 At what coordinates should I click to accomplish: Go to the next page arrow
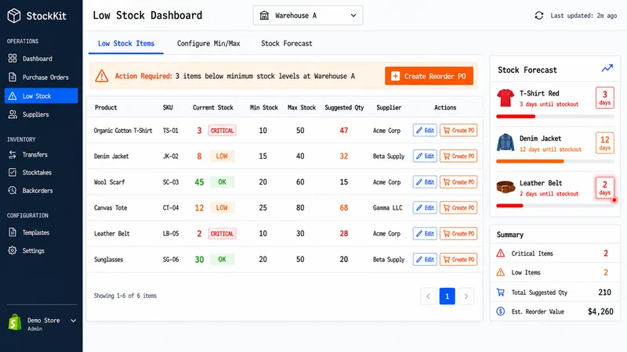(x=466, y=296)
